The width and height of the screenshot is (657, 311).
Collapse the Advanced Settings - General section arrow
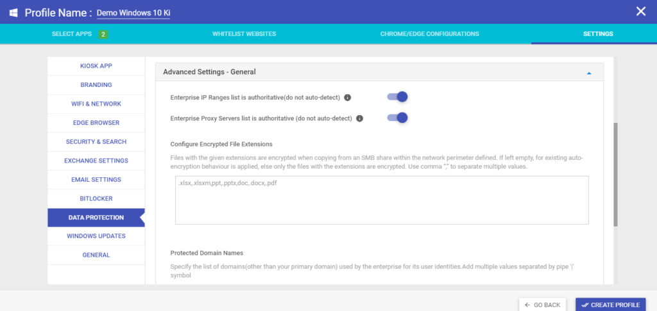[589, 73]
